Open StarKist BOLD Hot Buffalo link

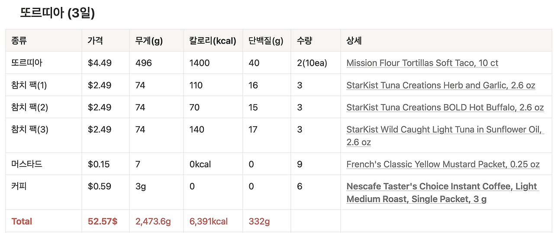coord(445,107)
